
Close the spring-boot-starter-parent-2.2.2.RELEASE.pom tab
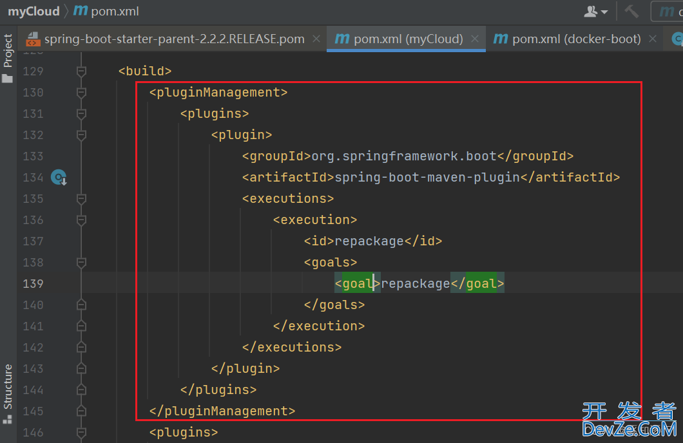(316, 39)
